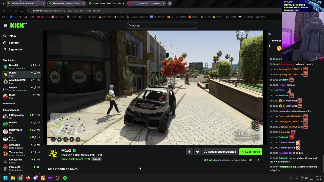Click the Suscribirse button
The width and height of the screenshot is (324, 182).
tap(251, 152)
